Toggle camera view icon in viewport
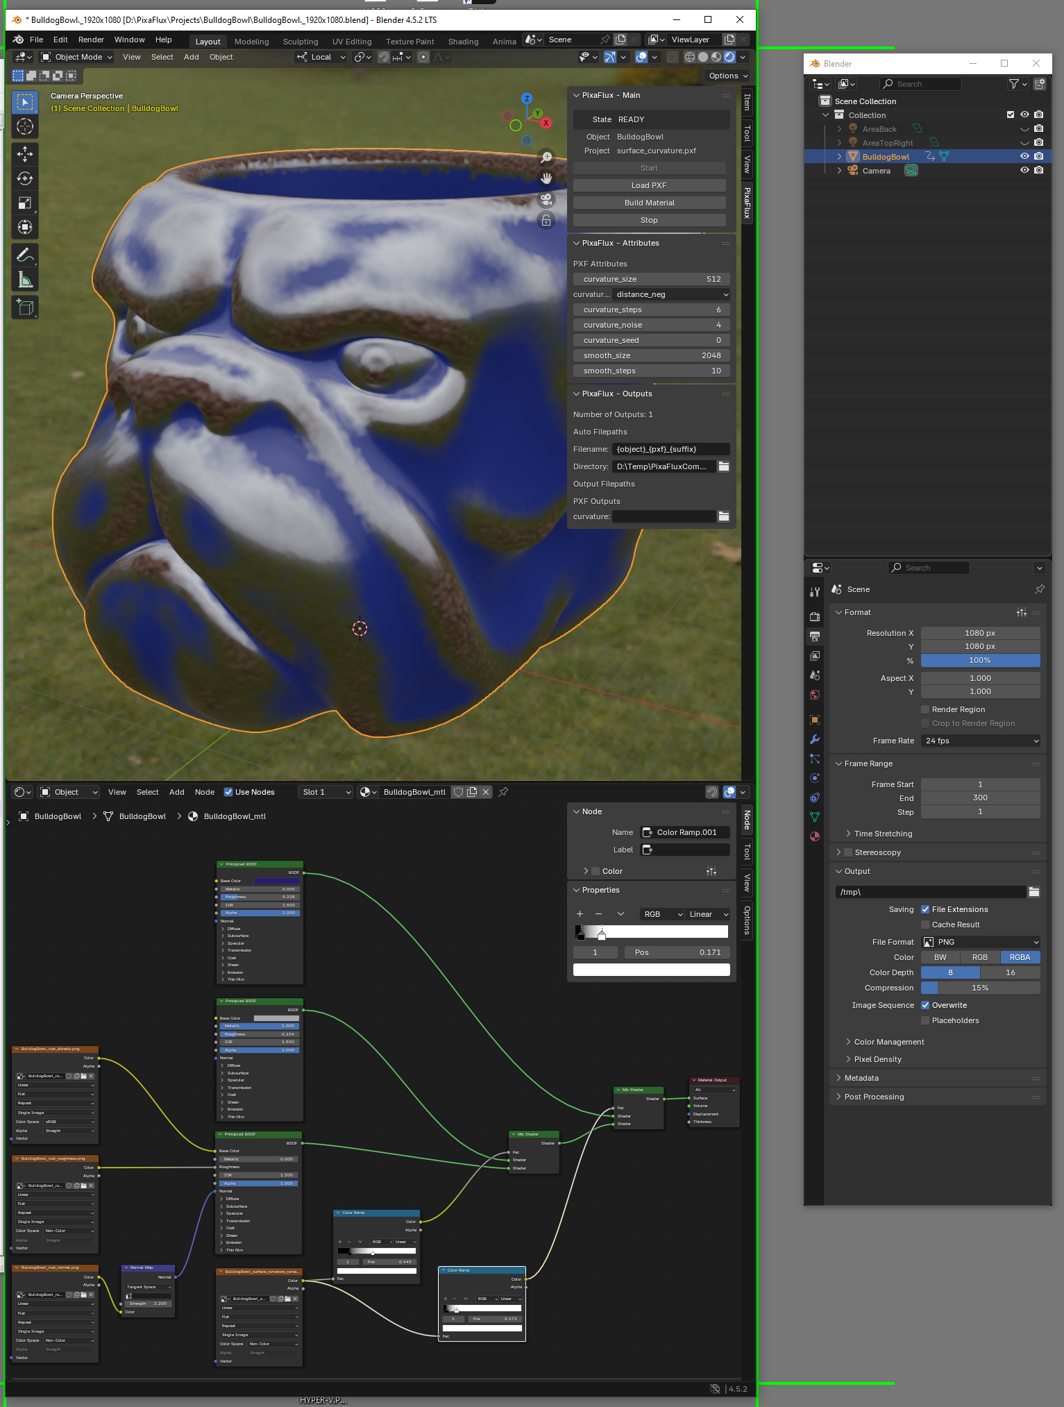Viewport: 1064px width, 1407px height. tap(546, 200)
